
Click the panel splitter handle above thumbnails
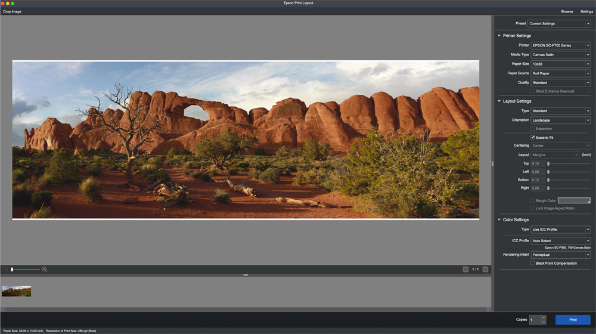pos(246,275)
